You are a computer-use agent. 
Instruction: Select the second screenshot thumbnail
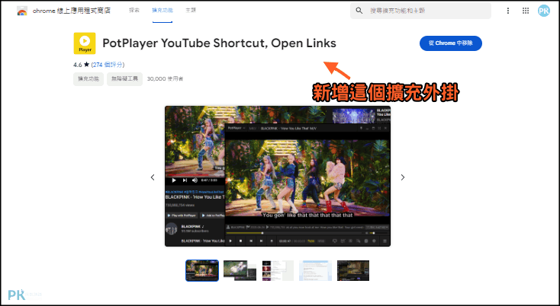240,270
